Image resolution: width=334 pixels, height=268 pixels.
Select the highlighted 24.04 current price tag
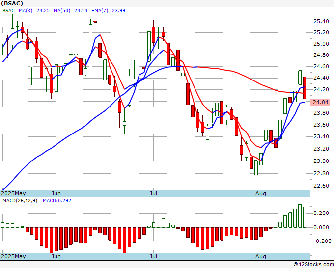(320, 102)
